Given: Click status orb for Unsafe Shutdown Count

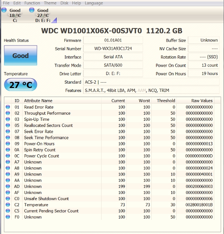Looking at the screenshot, I should click(x=8, y=199).
